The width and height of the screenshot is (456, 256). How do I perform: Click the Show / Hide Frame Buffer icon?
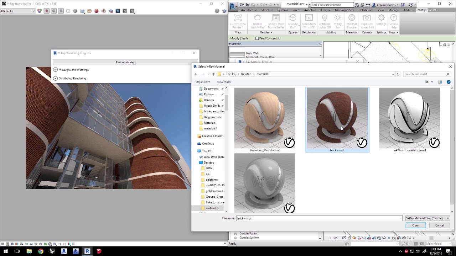[x=276, y=18]
